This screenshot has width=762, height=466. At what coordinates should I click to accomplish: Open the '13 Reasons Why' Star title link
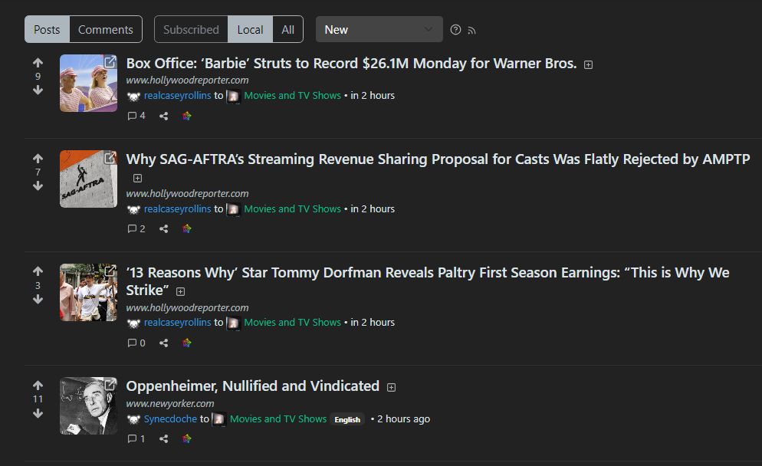[x=428, y=281]
